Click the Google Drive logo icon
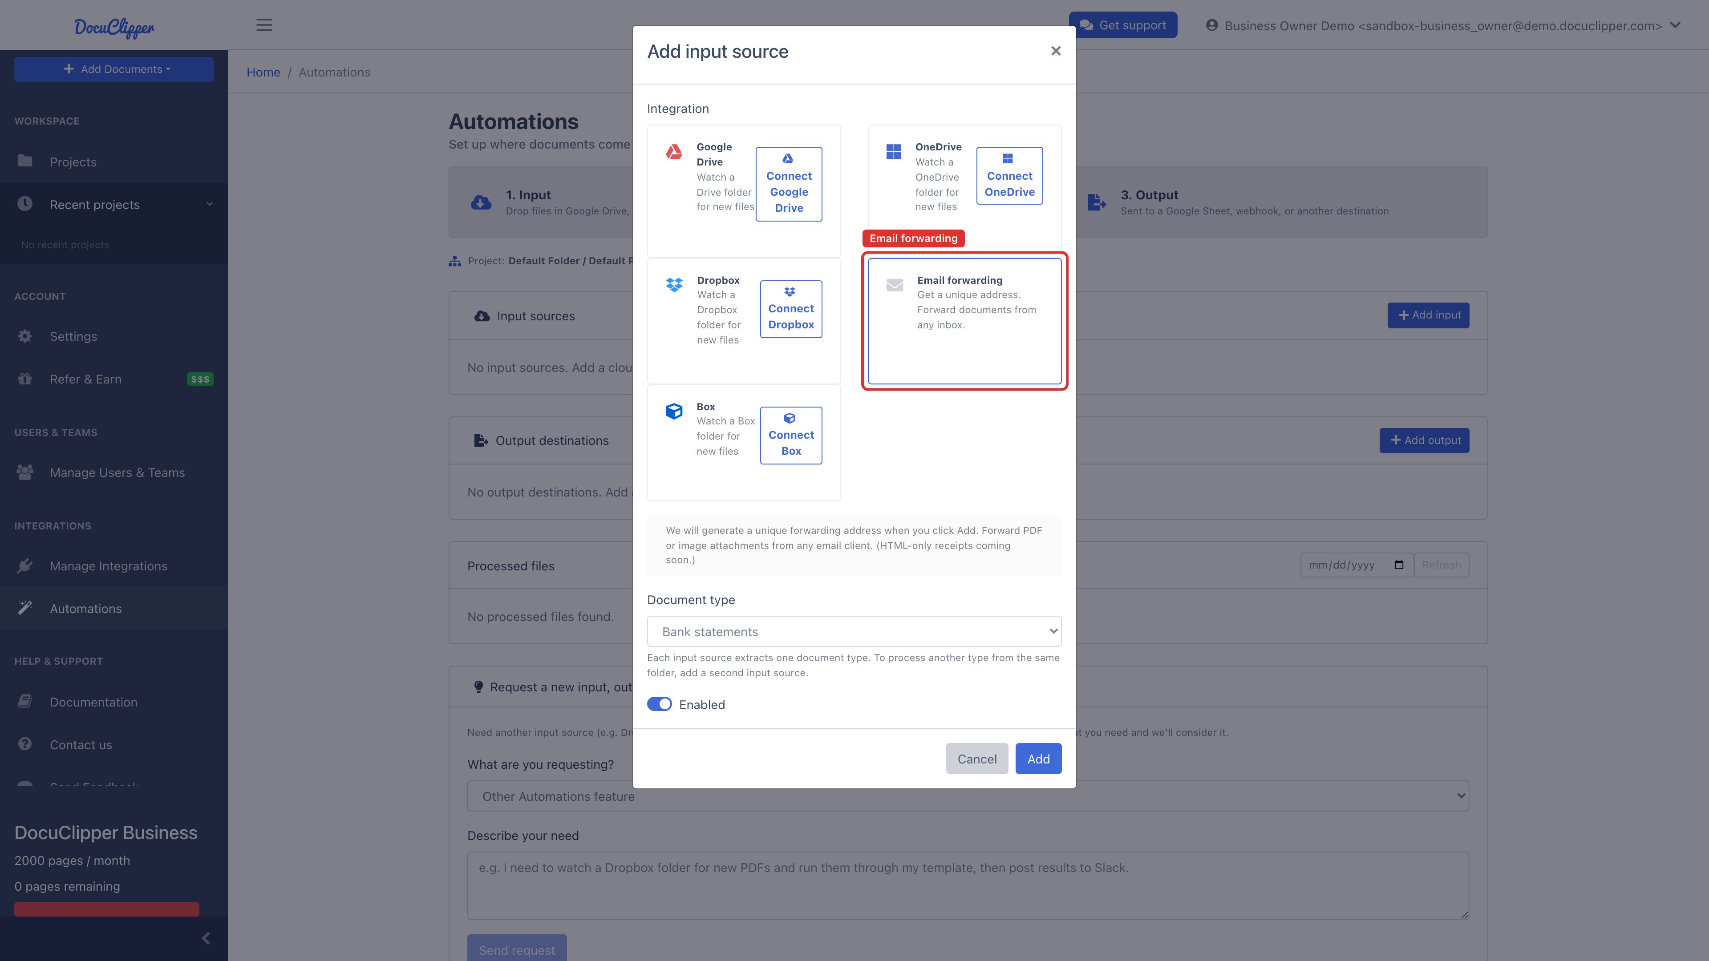Screen dimensions: 1709x961 coord(673,152)
